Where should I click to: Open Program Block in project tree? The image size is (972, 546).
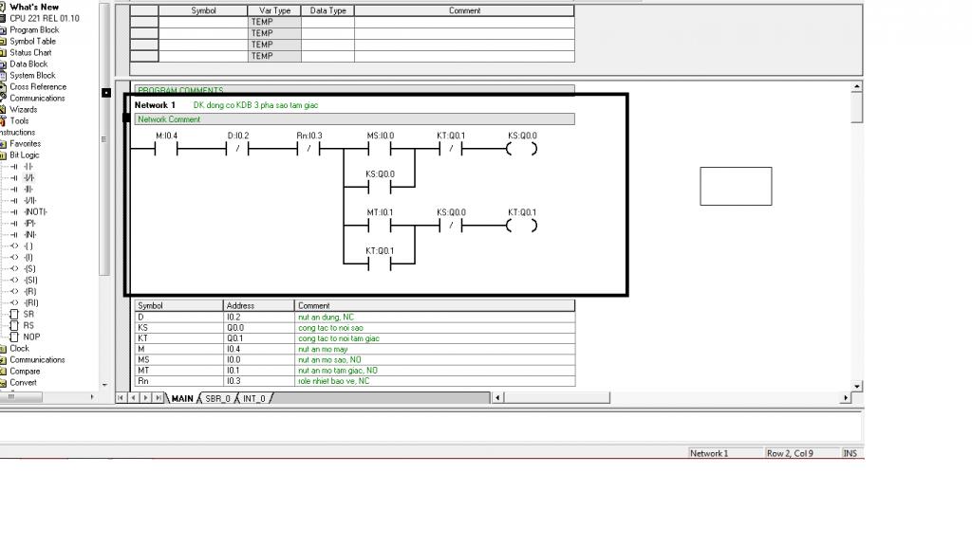coord(34,29)
